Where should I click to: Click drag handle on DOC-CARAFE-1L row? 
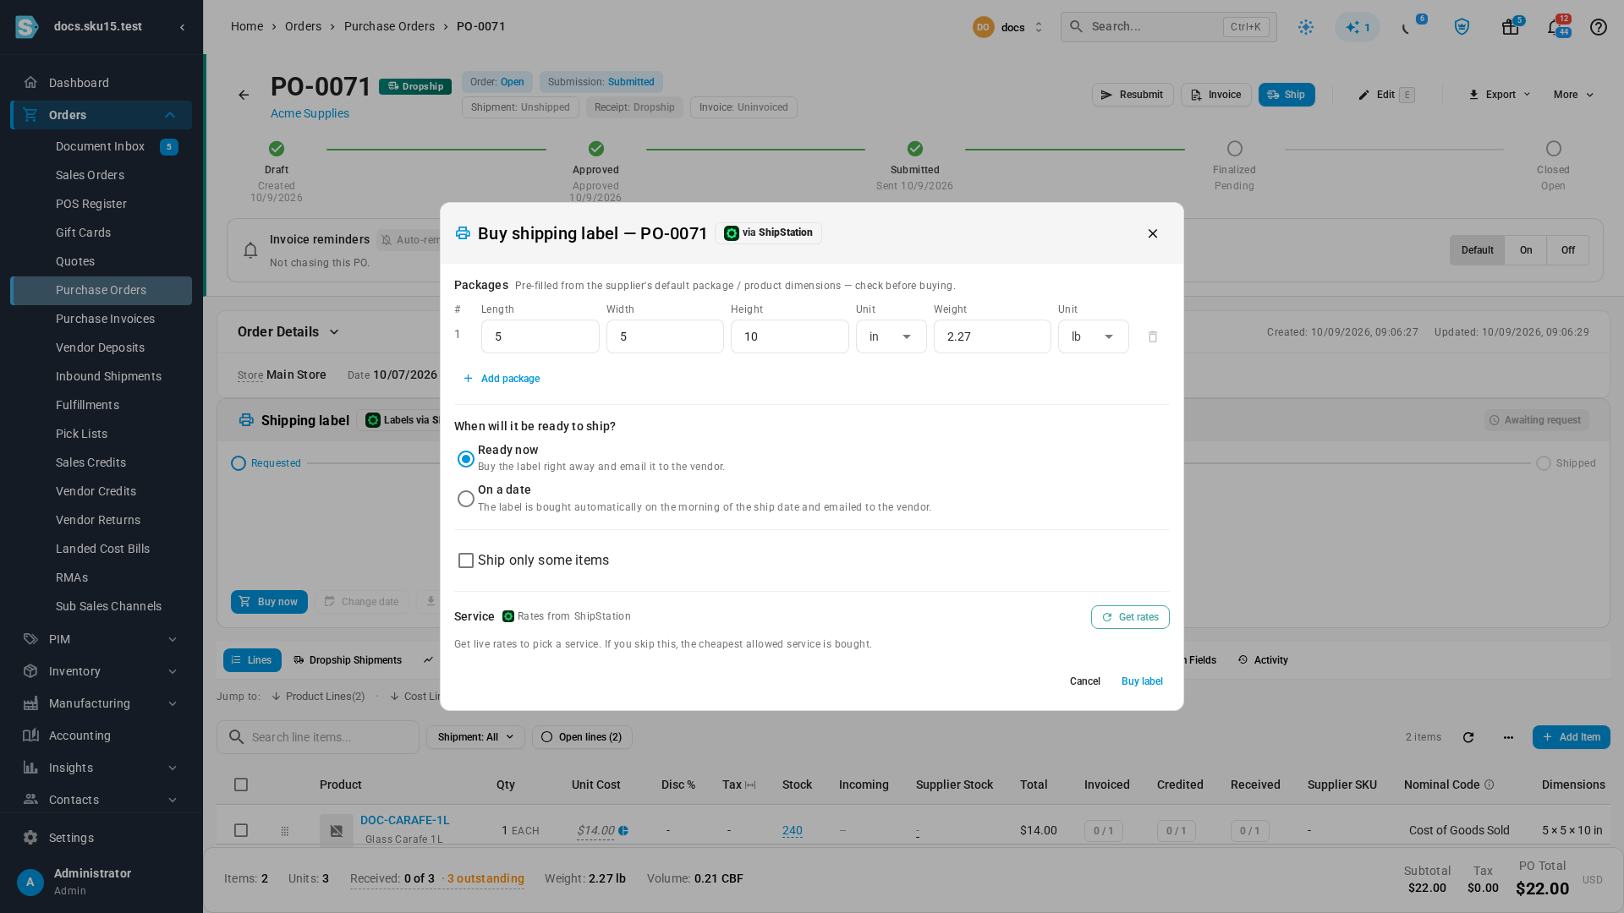(x=285, y=831)
